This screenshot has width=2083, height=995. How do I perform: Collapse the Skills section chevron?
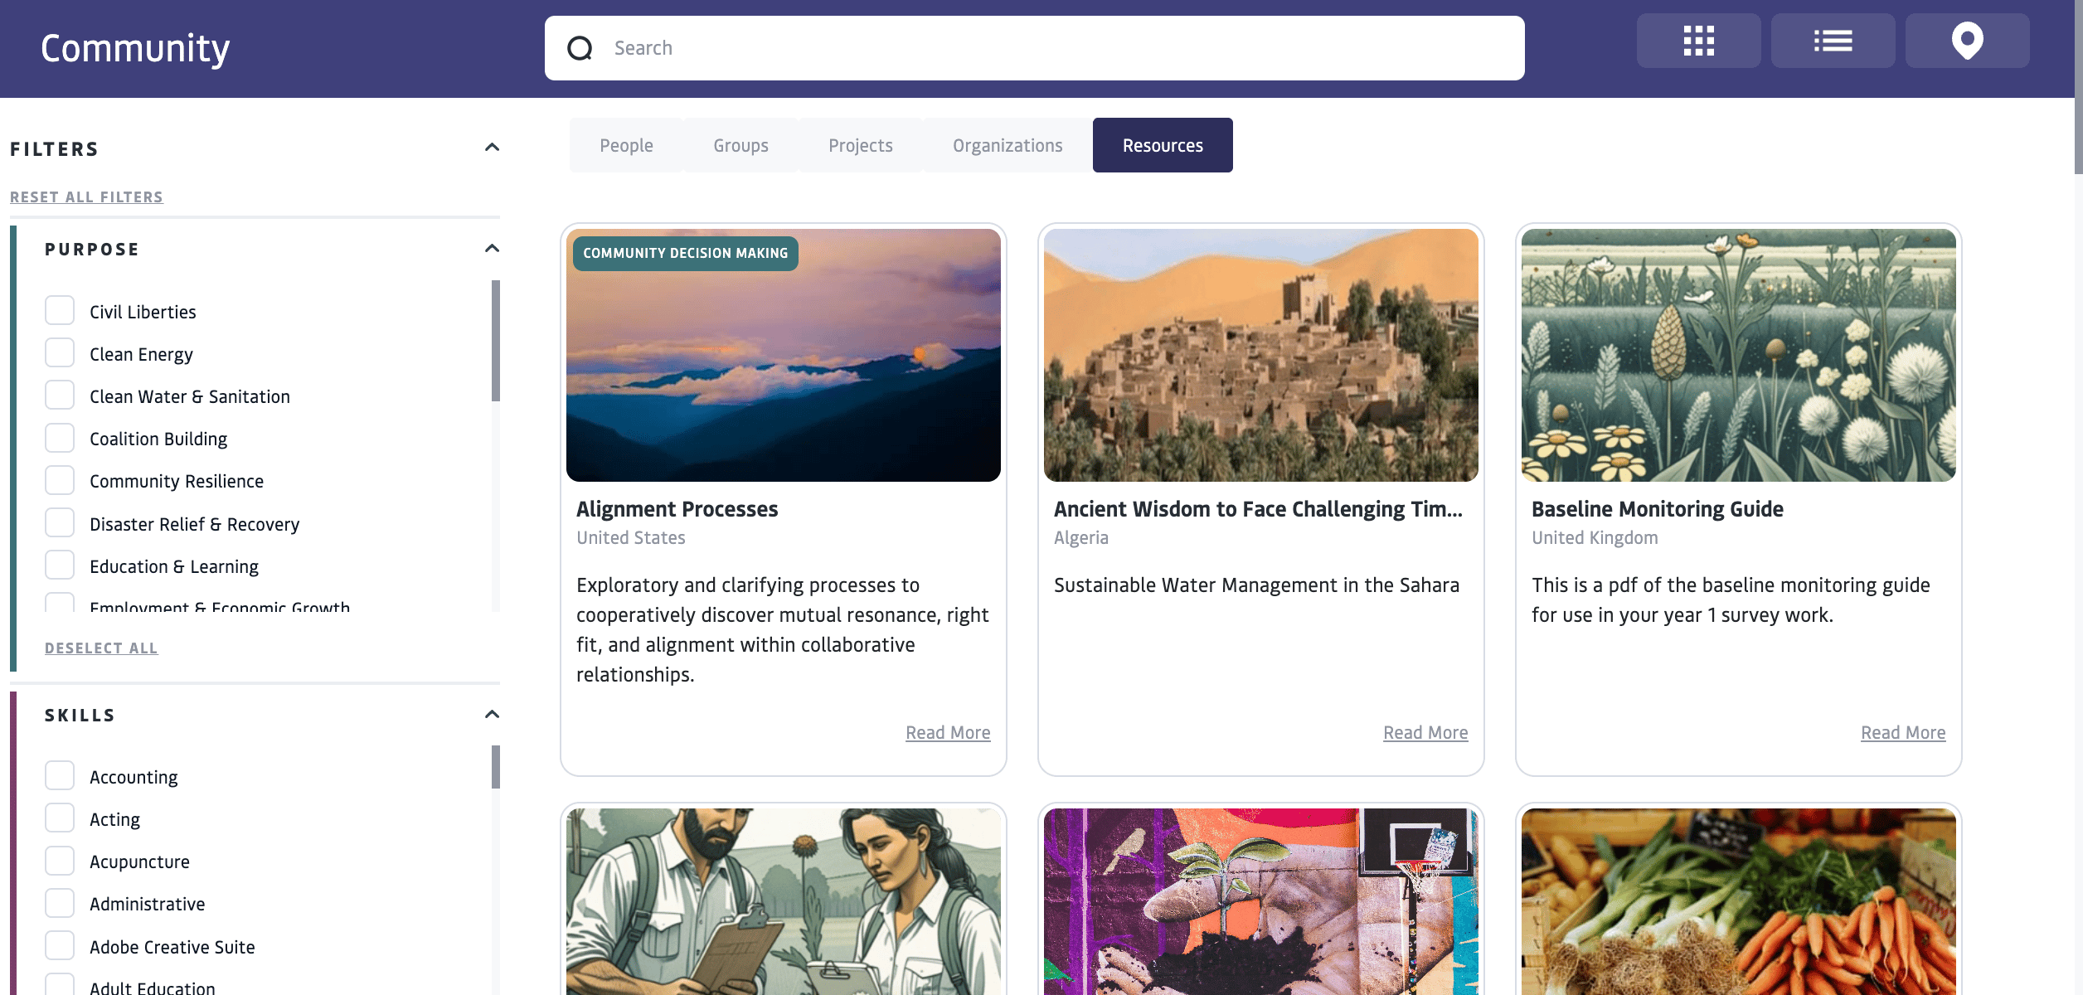492,715
